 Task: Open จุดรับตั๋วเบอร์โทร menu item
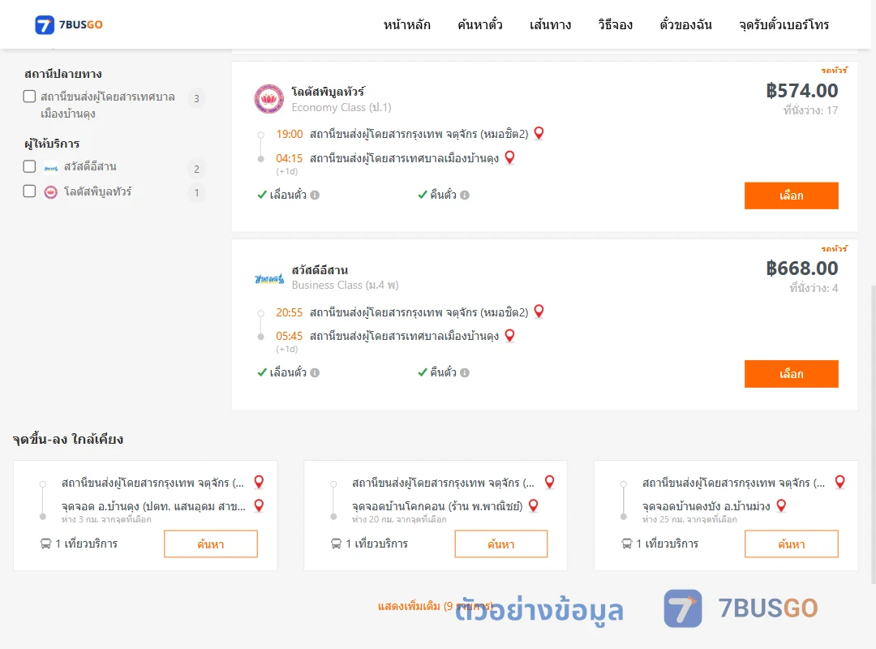[784, 24]
